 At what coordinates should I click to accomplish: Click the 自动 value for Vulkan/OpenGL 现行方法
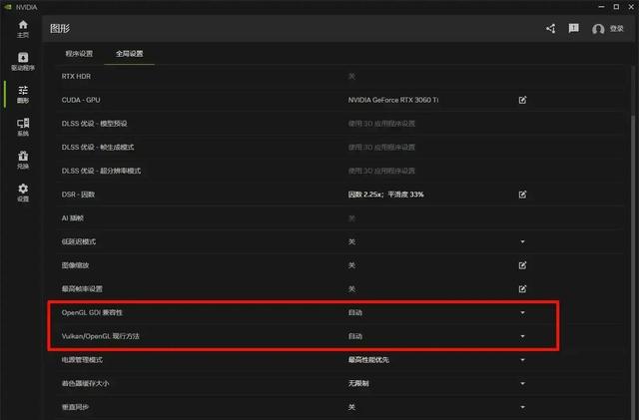coord(355,336)
